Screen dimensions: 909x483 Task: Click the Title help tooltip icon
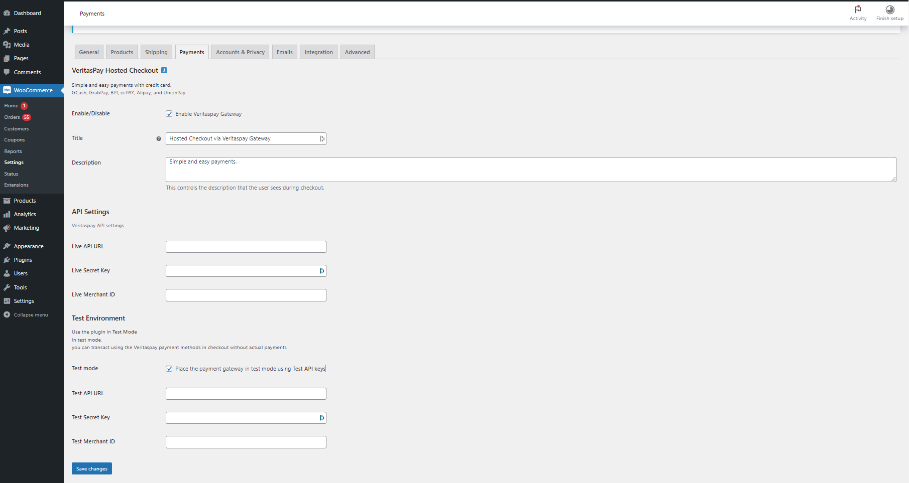tap(159, 139)
